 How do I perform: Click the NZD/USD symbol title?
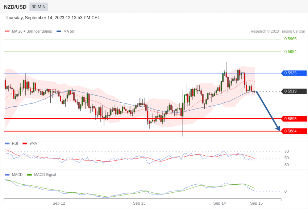[x=15, y=7]
